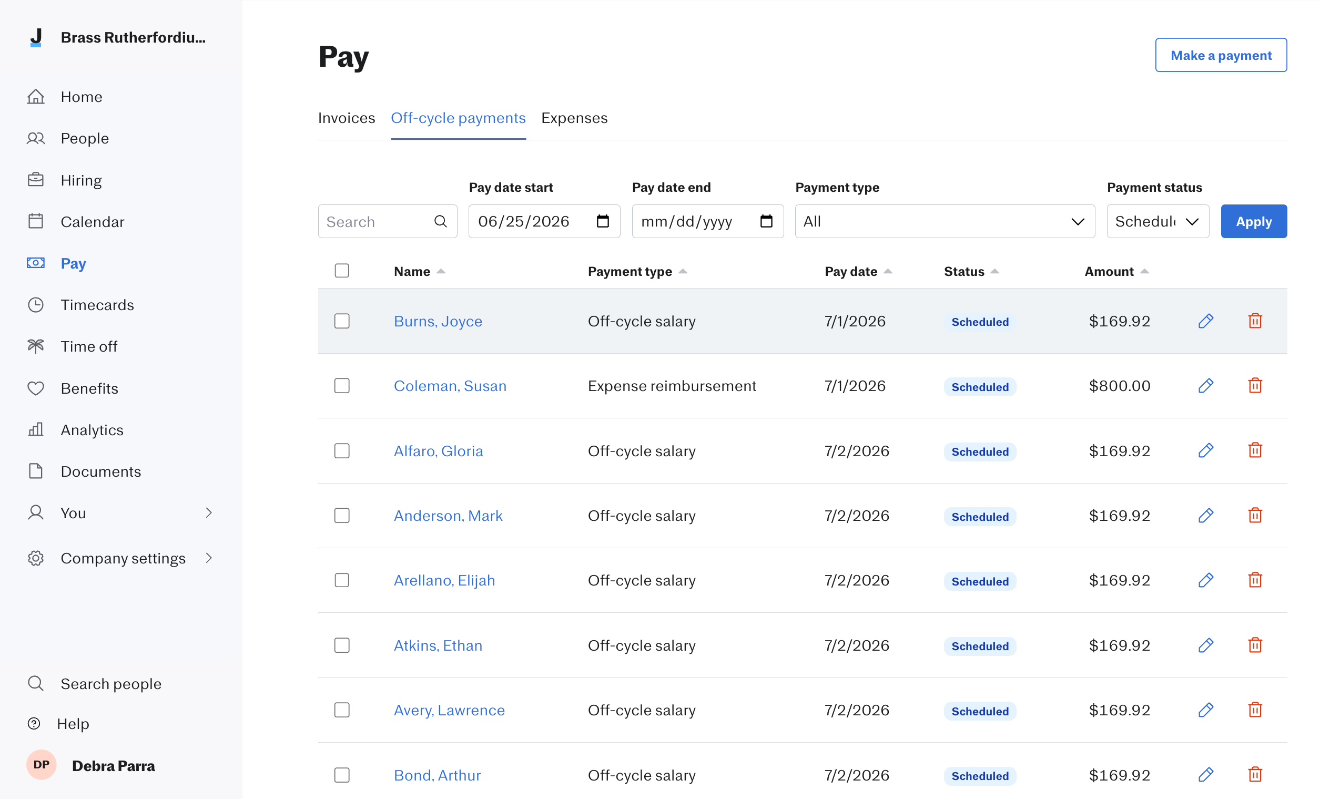Open Documents from the sidebar
Viewport: 1320px width, 801px height.
[101, 473]
